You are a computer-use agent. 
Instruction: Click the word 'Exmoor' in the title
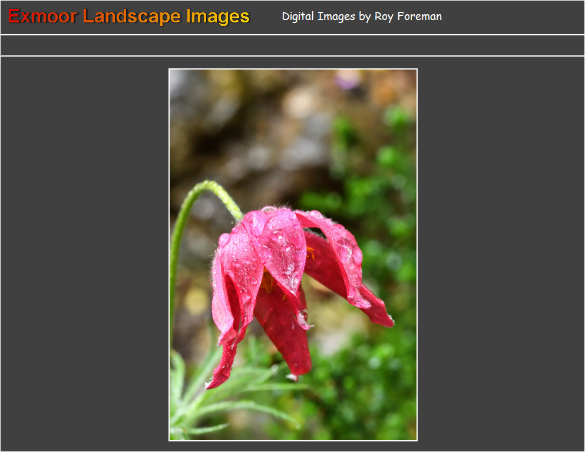point(42,17)
